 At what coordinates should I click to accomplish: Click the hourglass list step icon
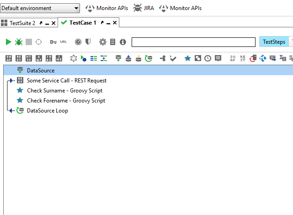click(x=283, y=58)
